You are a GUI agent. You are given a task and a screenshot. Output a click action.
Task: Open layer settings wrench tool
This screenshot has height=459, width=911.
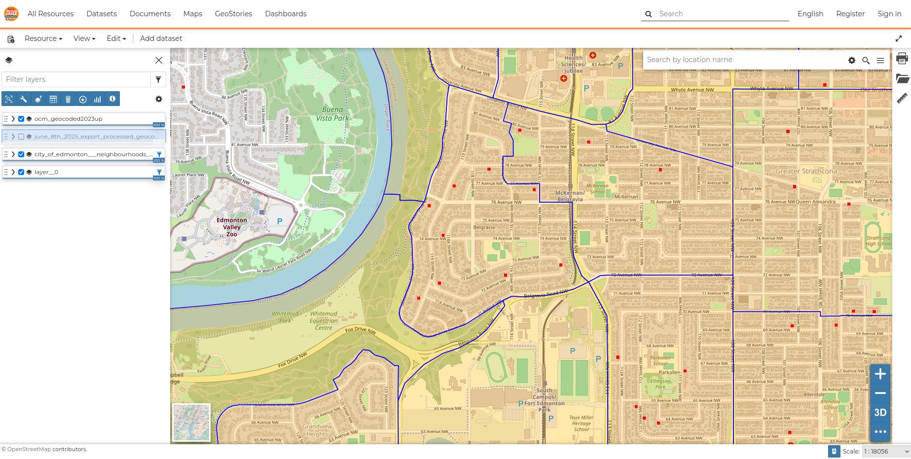tap(24, 99)
